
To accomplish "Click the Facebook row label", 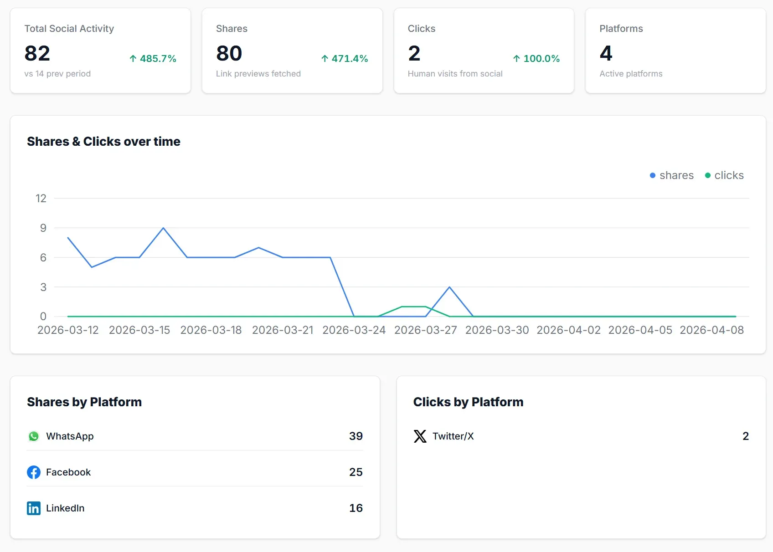I will click(68, 472).
